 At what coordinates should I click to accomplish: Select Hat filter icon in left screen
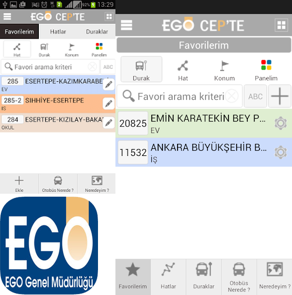point(17,49)
